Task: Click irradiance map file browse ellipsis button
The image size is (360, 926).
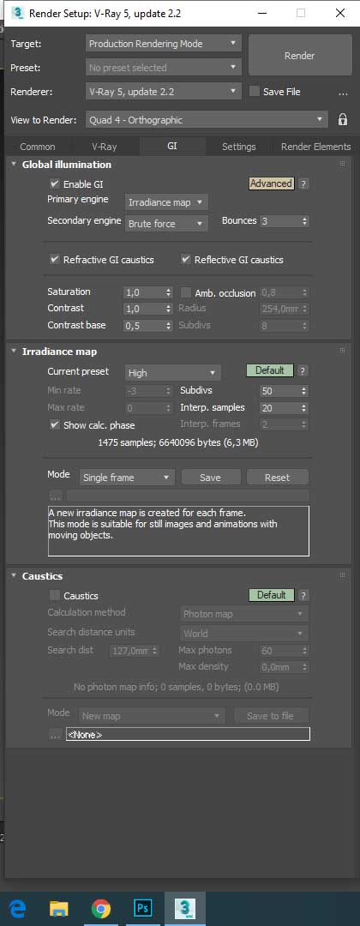Action: coord(56,496)
